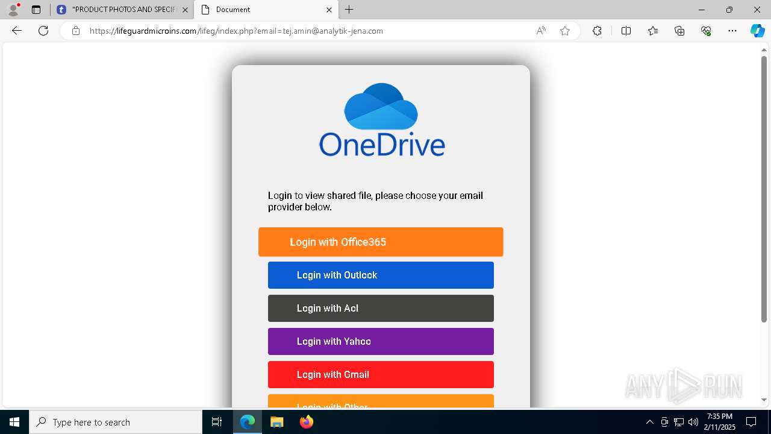This screenshot has height=434, width=771.
Task: Select Login with Yahoo
Action: click(x=381, y=341)
